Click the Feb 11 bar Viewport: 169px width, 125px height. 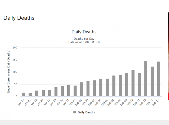coord(139,85)
